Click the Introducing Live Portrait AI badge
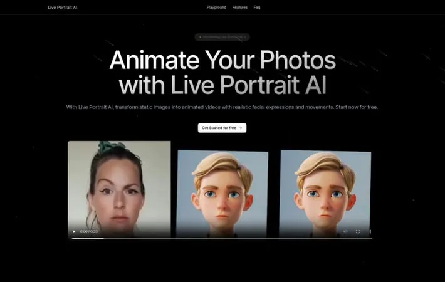The width and height of the screenshot is (445, 282). pyautogui.click(x=223, y=37)
